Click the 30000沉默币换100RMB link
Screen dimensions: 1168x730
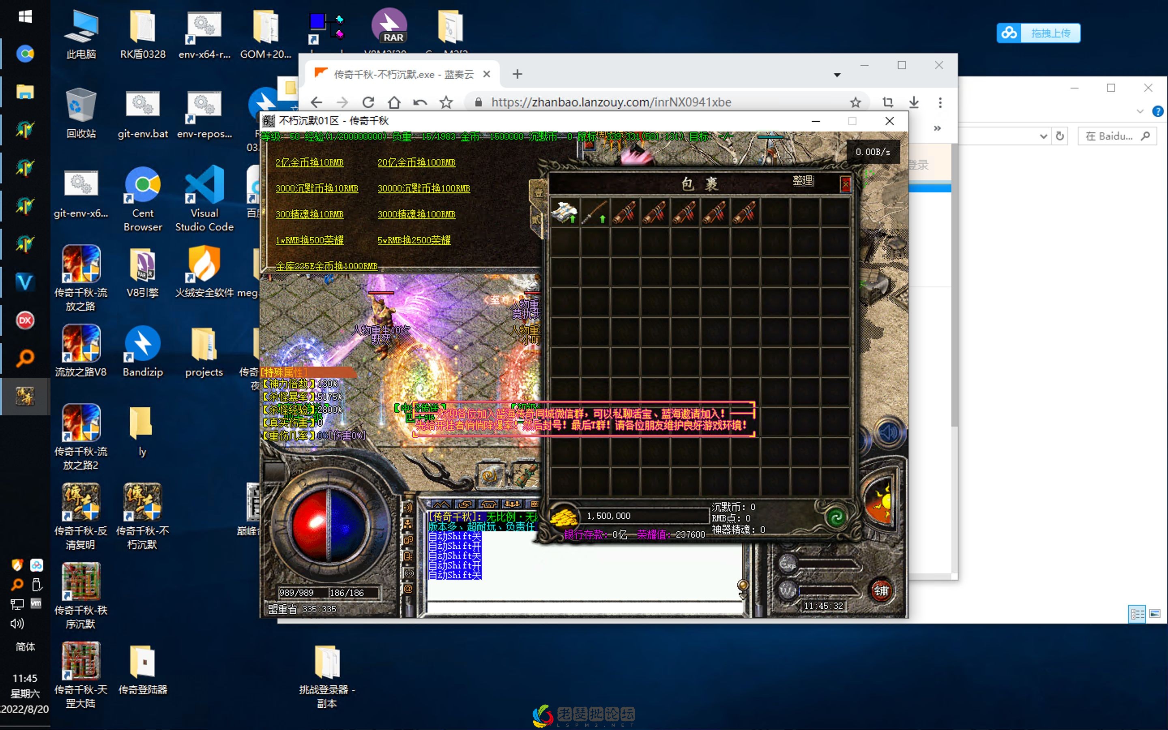(x=423, y=188)
